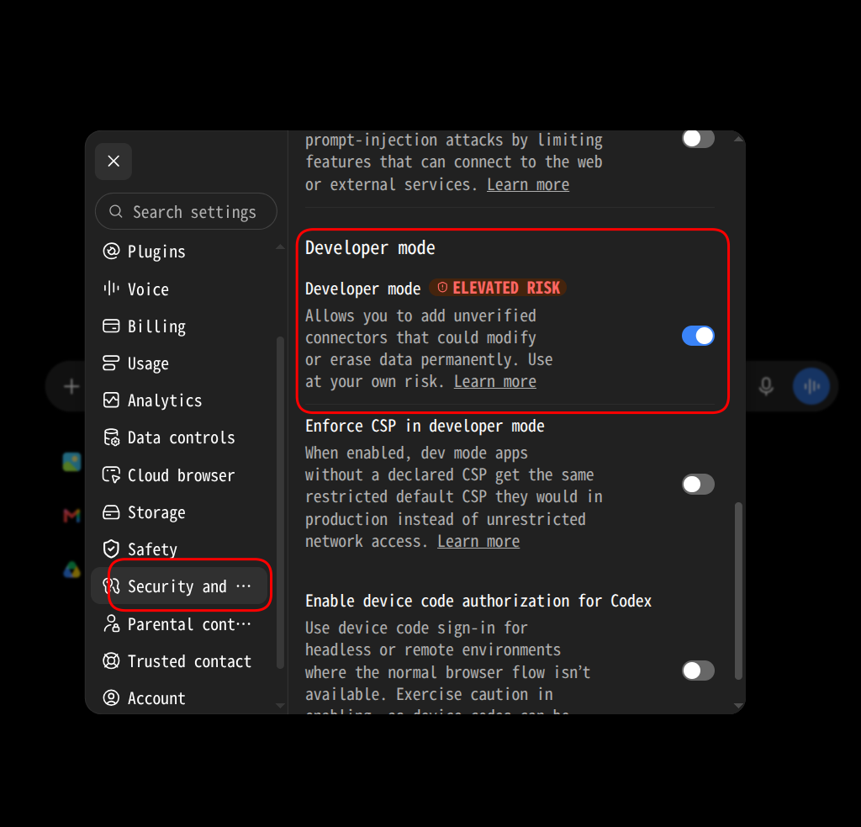Select the Trusted contact sidebar label
This screenshot has width=861, height=827.
point(189,661)
